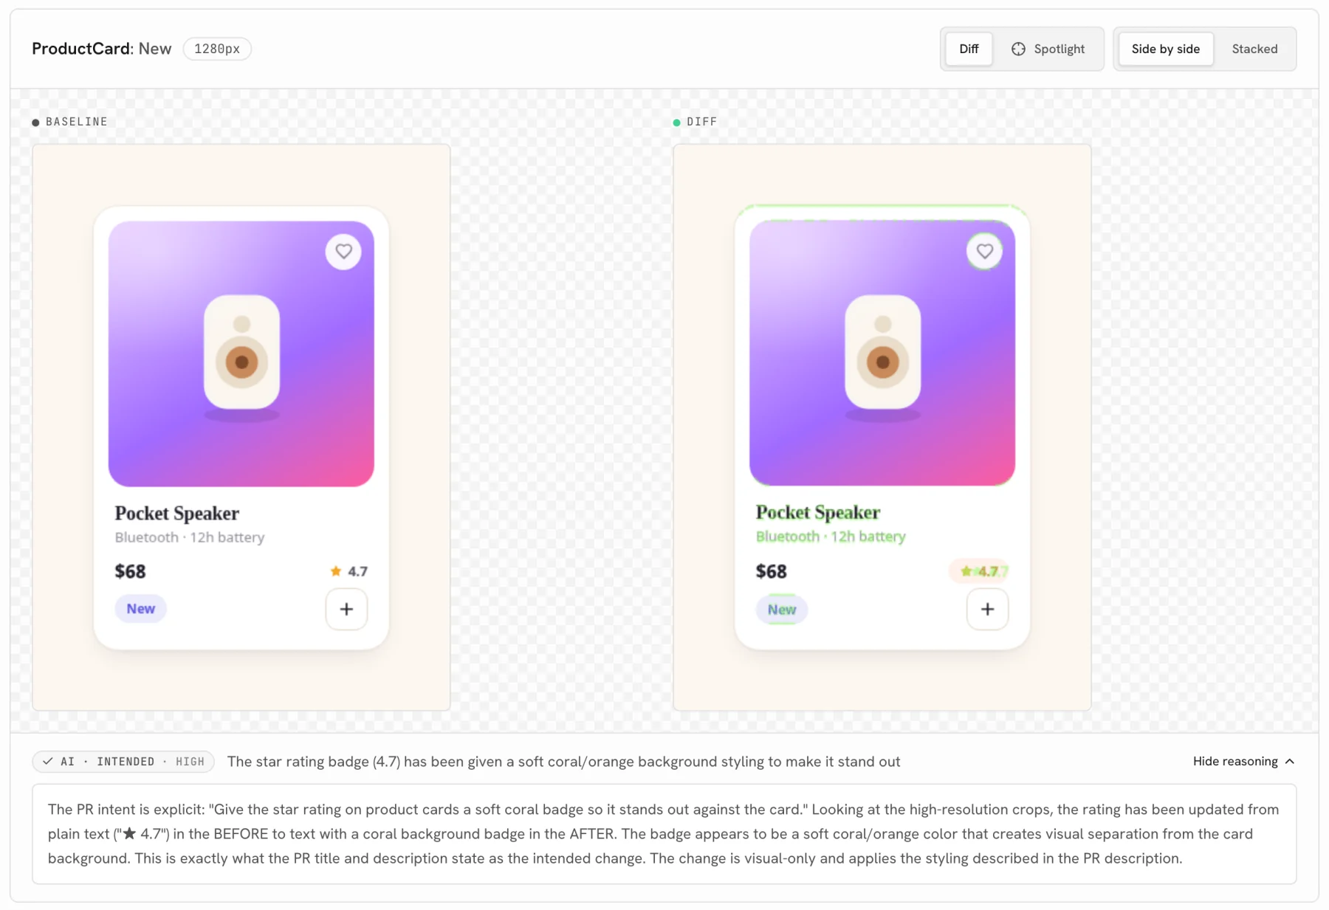Click the Pocket Speaker title in baseline card
Image resolution: width=1329 pixels, height=910 pixels.
pyautogui.click(x=177, y=513)
